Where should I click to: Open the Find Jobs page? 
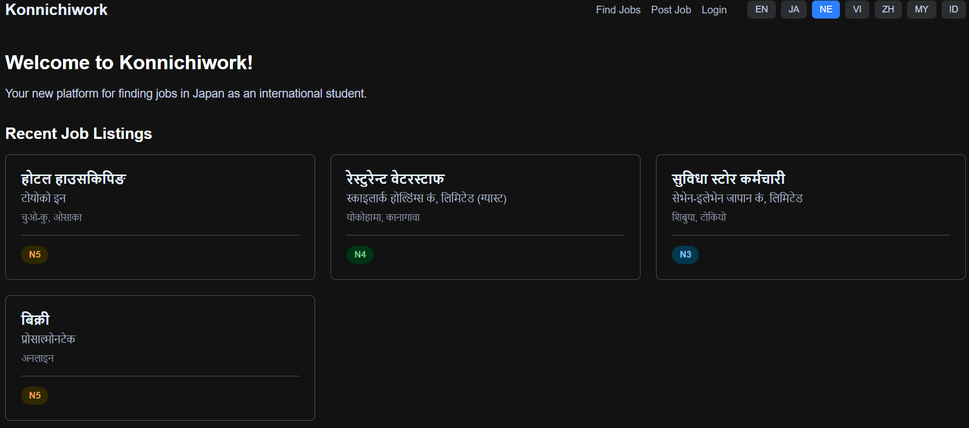point(618,10)
